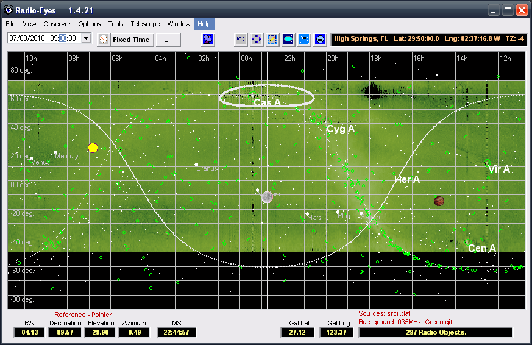The width and height of the screenshot is (532, 345).
Task: Click the yellow Sun on the map
Action: (x=93, y=148)
